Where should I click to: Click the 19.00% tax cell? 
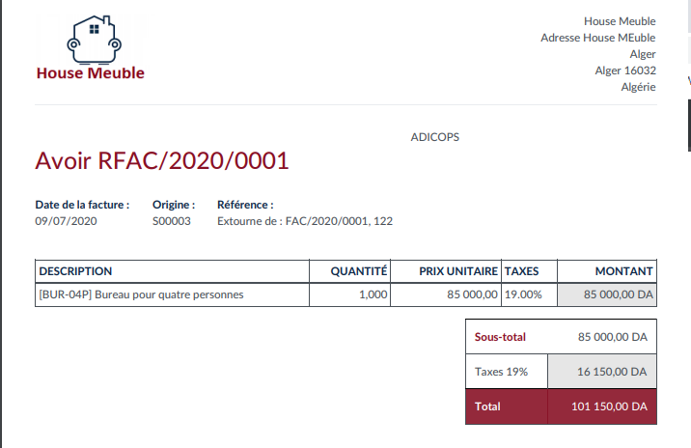[x=524, y=294]
